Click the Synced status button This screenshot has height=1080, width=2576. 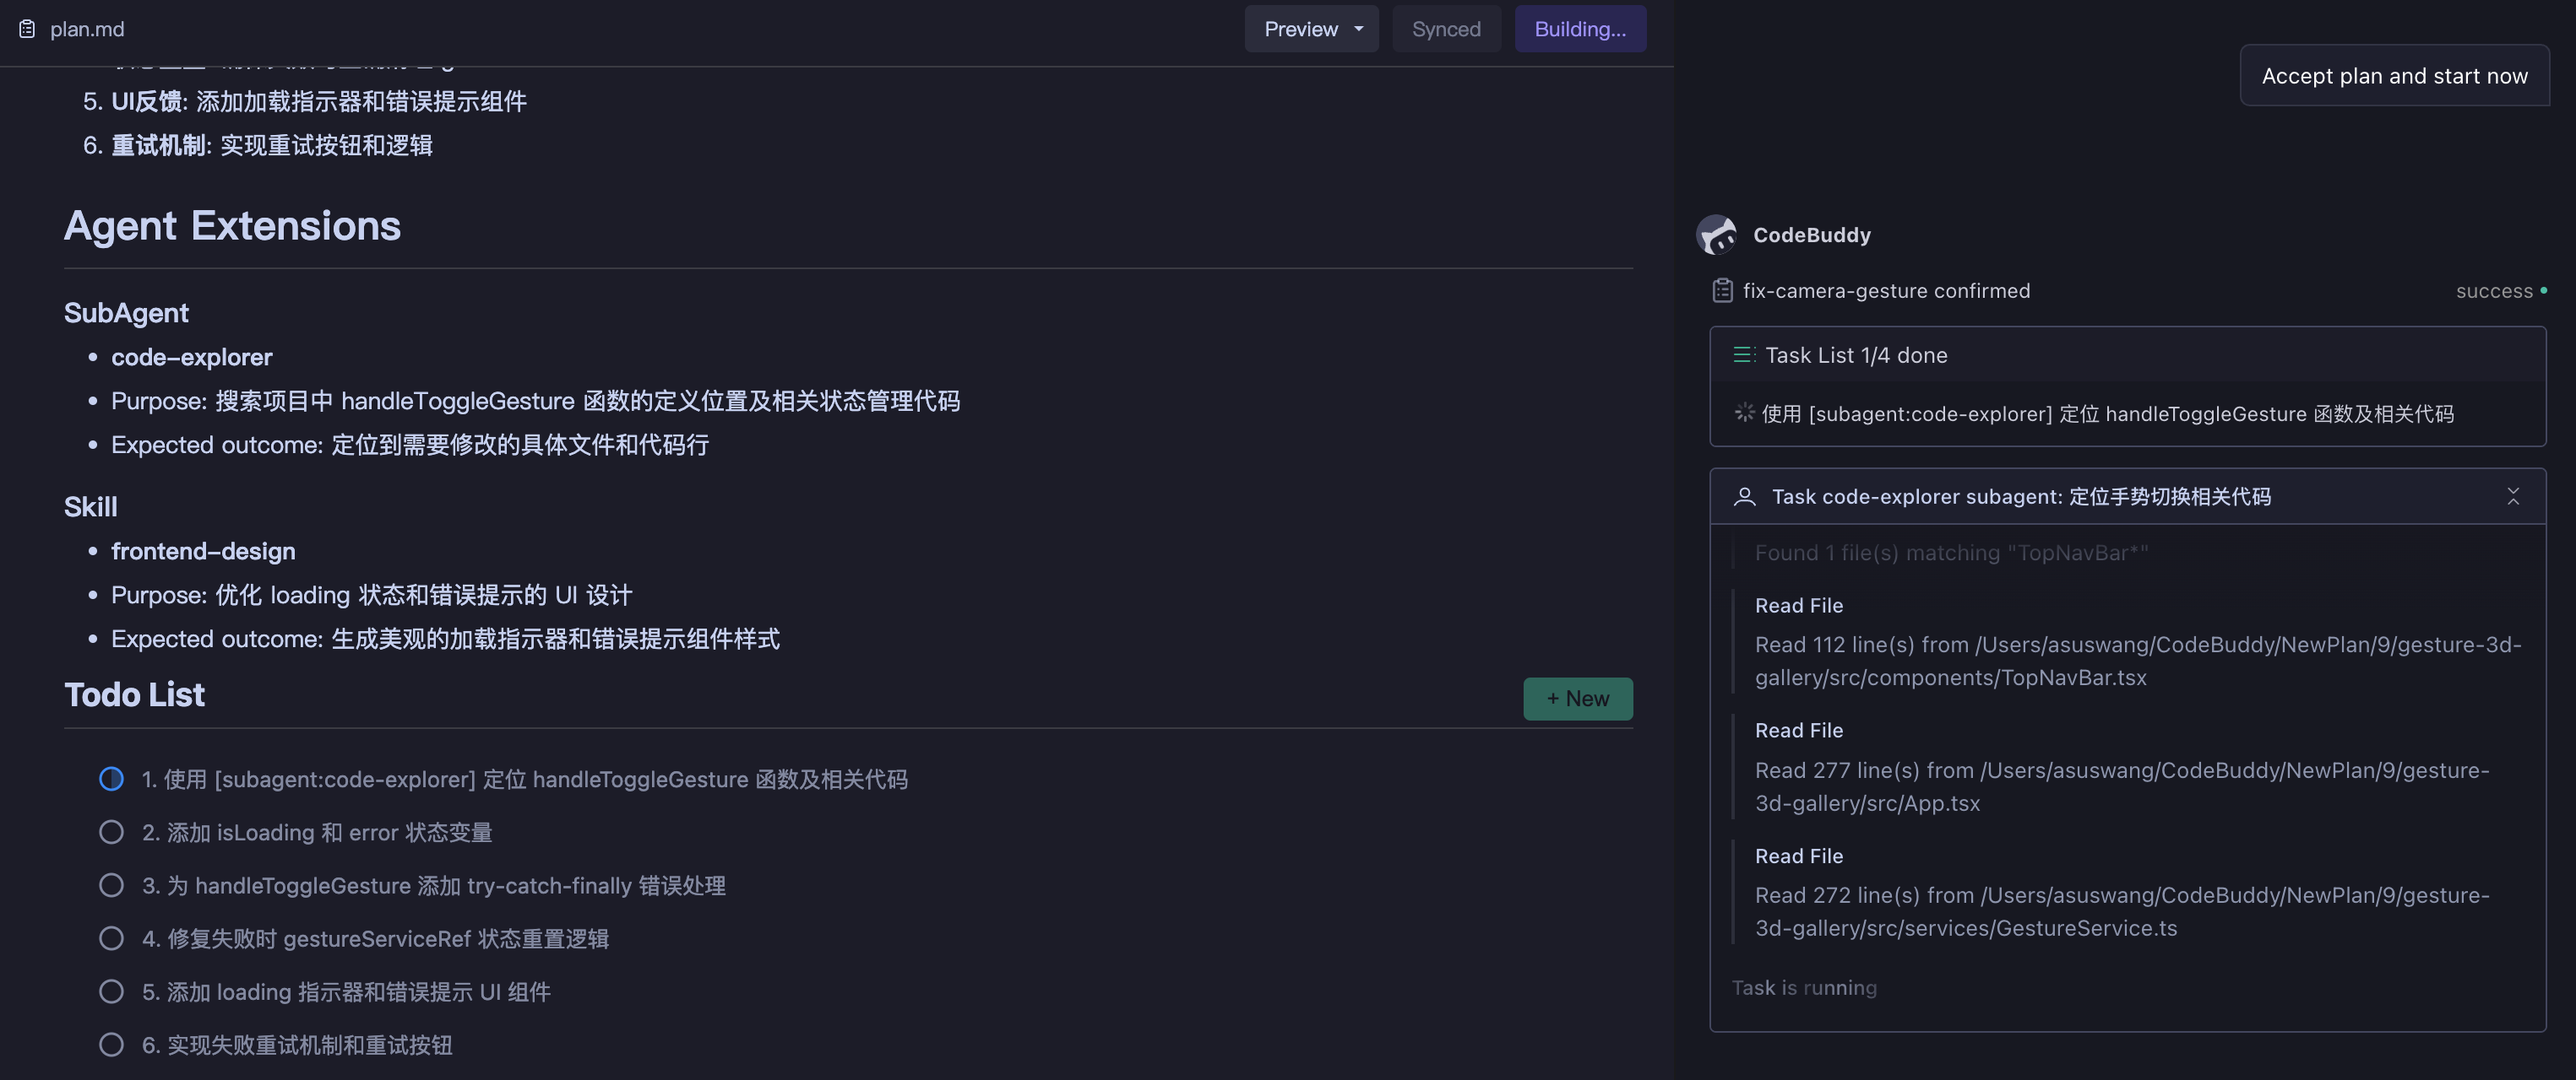1445,29
